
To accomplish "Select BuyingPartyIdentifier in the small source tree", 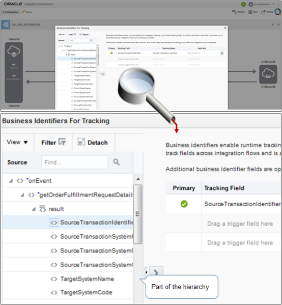I will [x=83, y=105].
